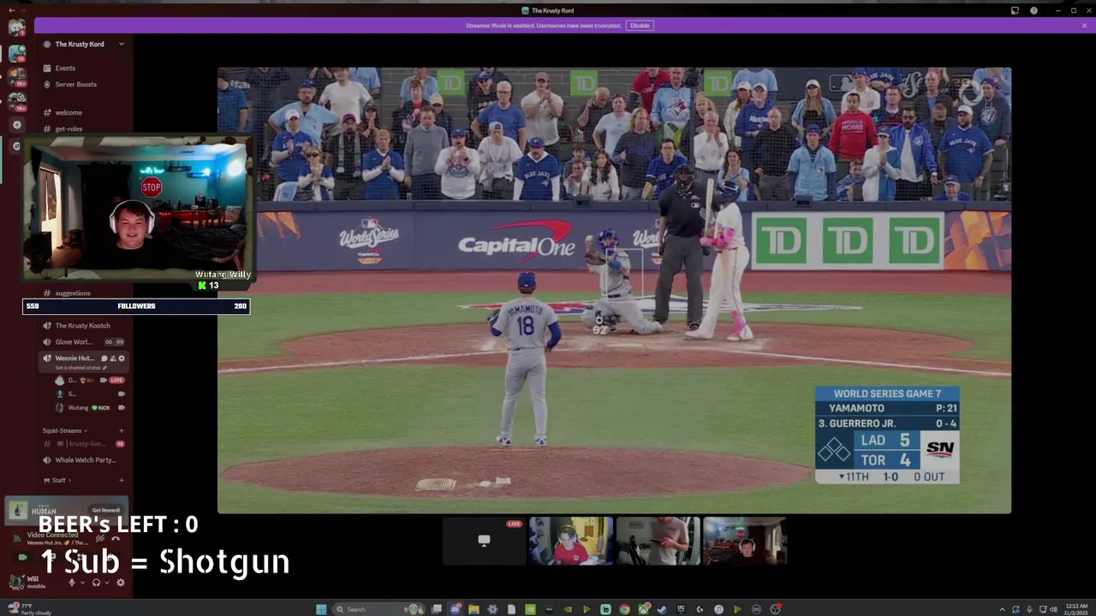Click the Add a Server plus icon
The image size is (1096, 616).
pos(16,125)
